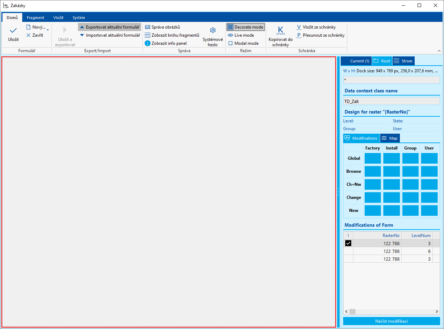The image size is (444, 329).
Task: Click the Change User blue cell
Action: pyautogui.click(x=429, y=197)
